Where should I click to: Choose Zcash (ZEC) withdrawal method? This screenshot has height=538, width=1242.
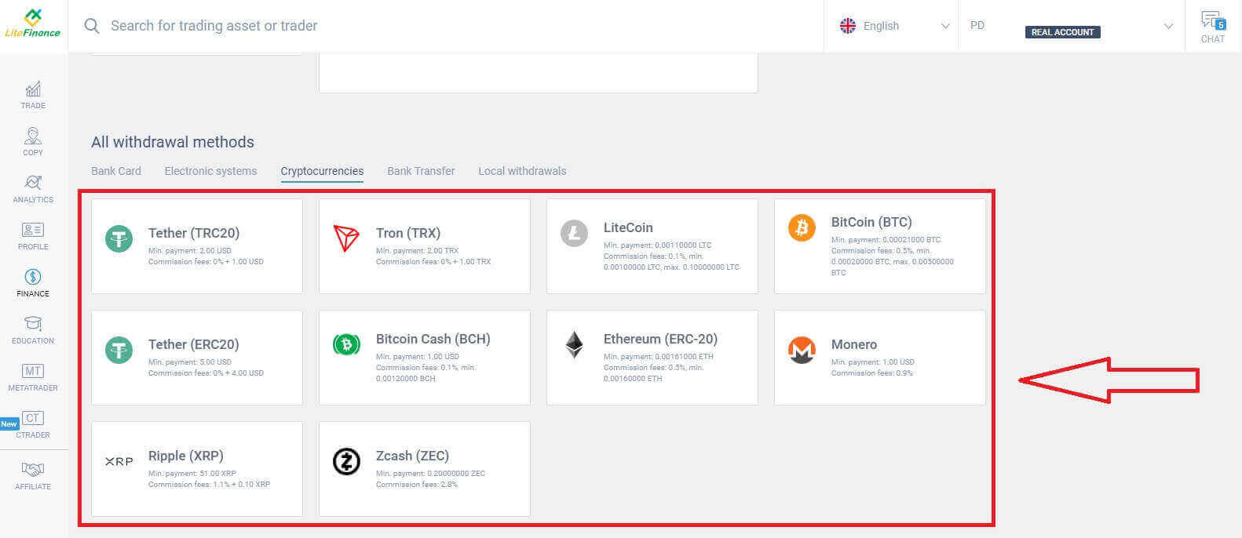[425, 469]
